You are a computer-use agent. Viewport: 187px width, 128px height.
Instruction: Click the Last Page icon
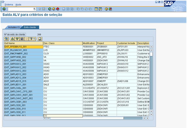click(x=90, y=9)
